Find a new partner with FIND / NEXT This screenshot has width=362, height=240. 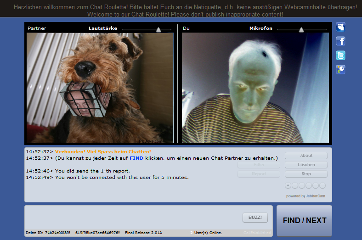304,221
